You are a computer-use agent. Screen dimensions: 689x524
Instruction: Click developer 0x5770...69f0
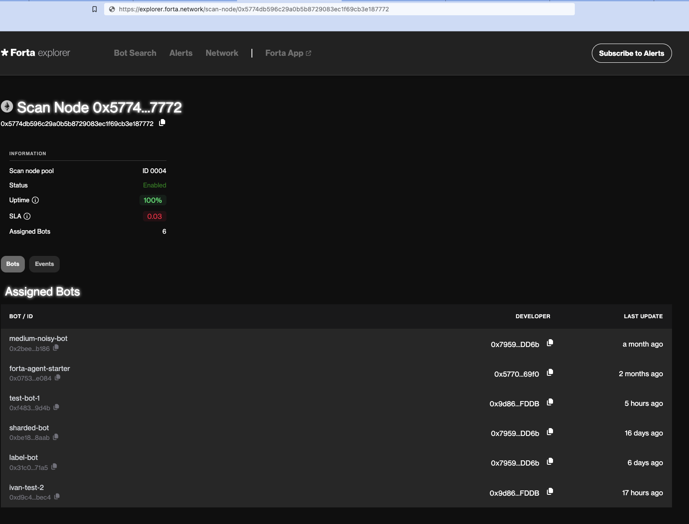click(516, 374)
